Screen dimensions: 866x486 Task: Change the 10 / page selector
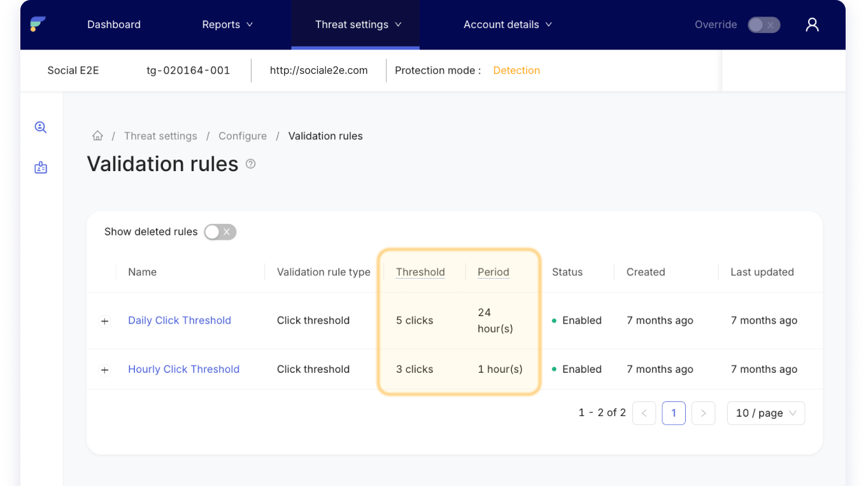tap(765, 413)
